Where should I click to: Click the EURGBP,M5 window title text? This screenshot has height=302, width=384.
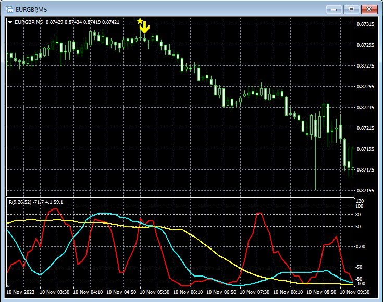point(31,10)
